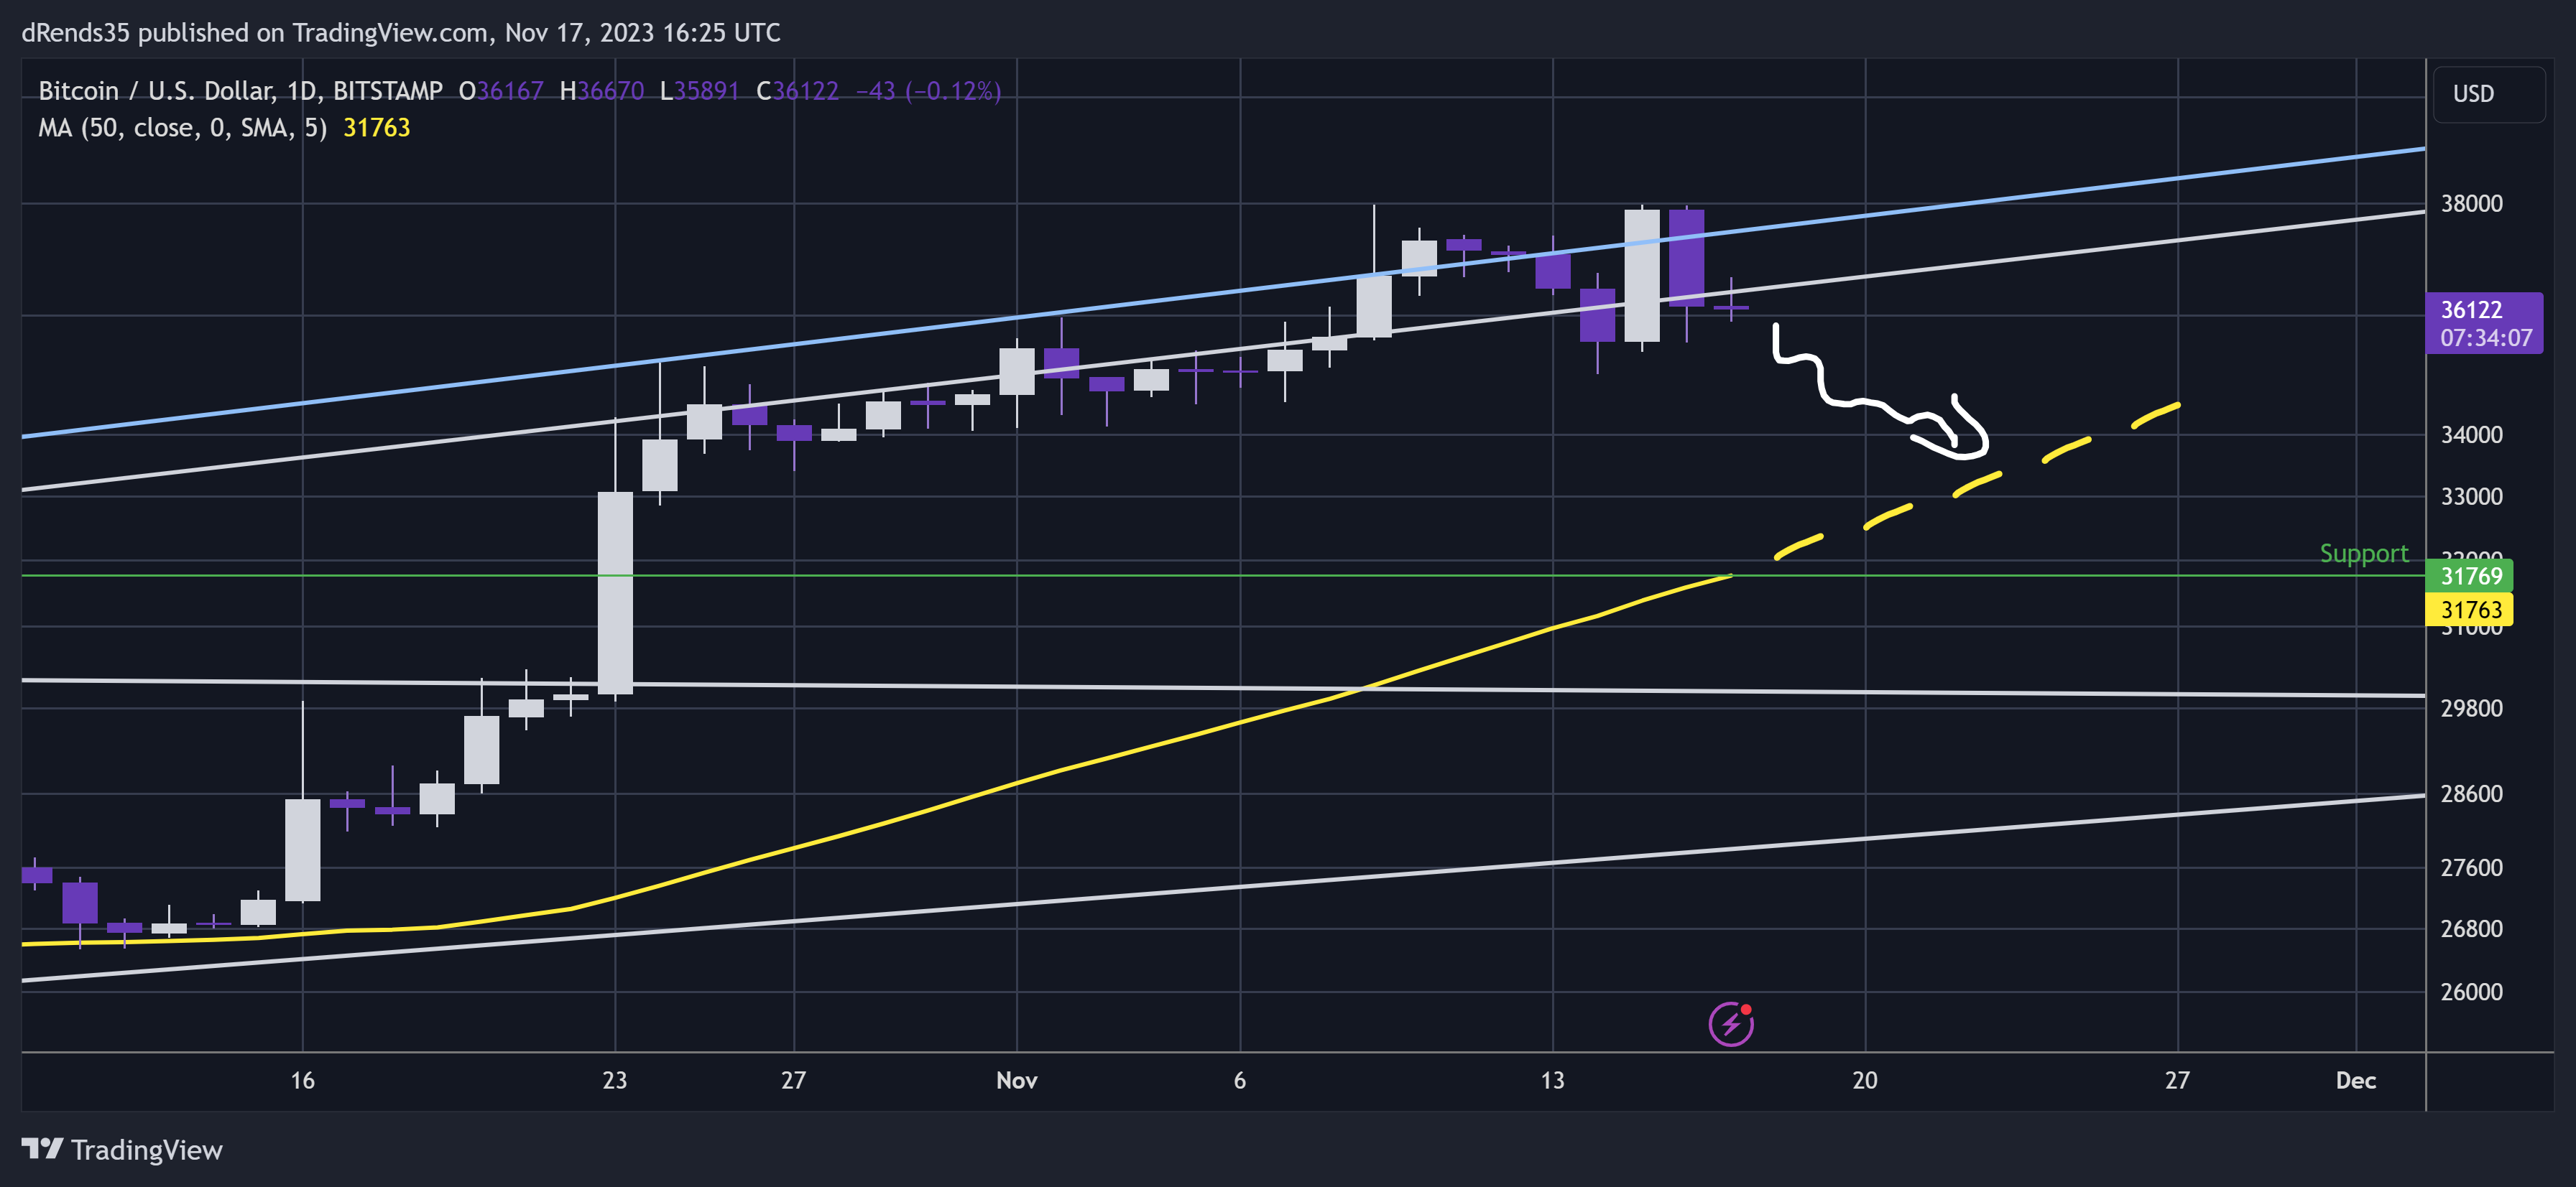Image resolution: width=2576 pixels, height=1187 pixels.
Task: Click the lightning bolt event icon
Action: tap(1731, 1023)
